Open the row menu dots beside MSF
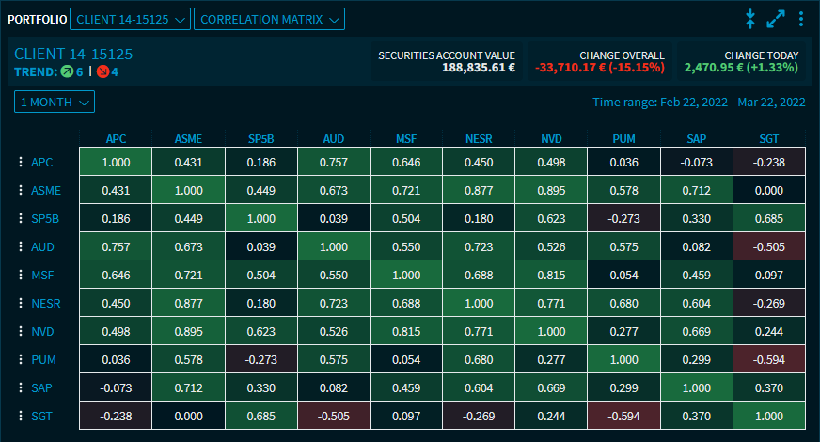 20,276
